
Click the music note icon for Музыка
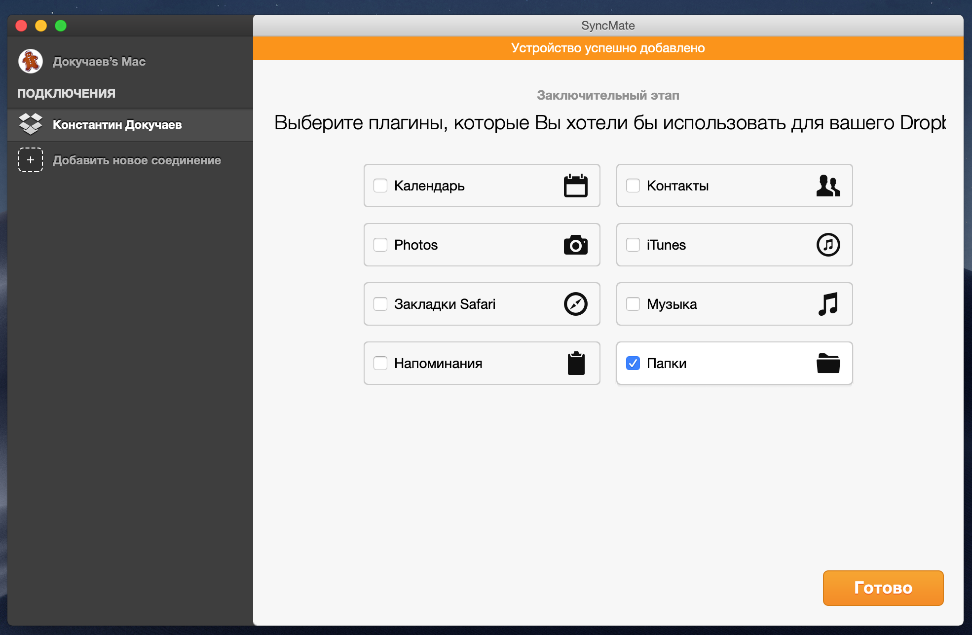[827, 304]
